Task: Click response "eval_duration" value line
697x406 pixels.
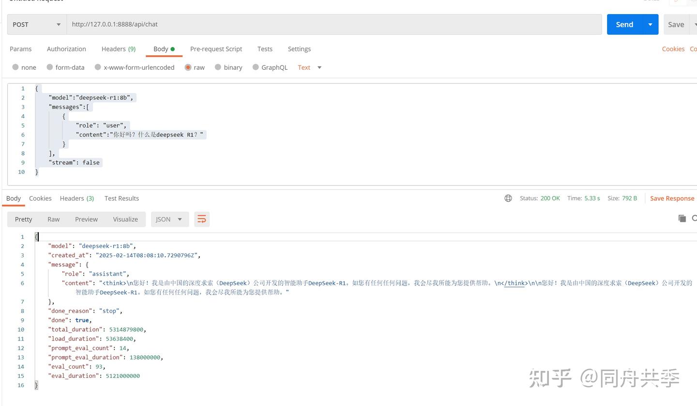Action: pyautogui.click(x=94, y=375)
